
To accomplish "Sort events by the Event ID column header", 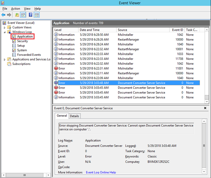I will click(x=177, y=30).
